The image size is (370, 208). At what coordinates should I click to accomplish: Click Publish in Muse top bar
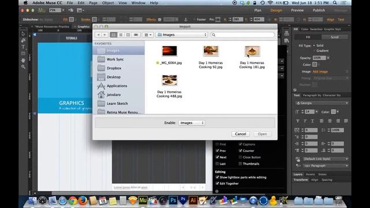click(x=319, y=10)
